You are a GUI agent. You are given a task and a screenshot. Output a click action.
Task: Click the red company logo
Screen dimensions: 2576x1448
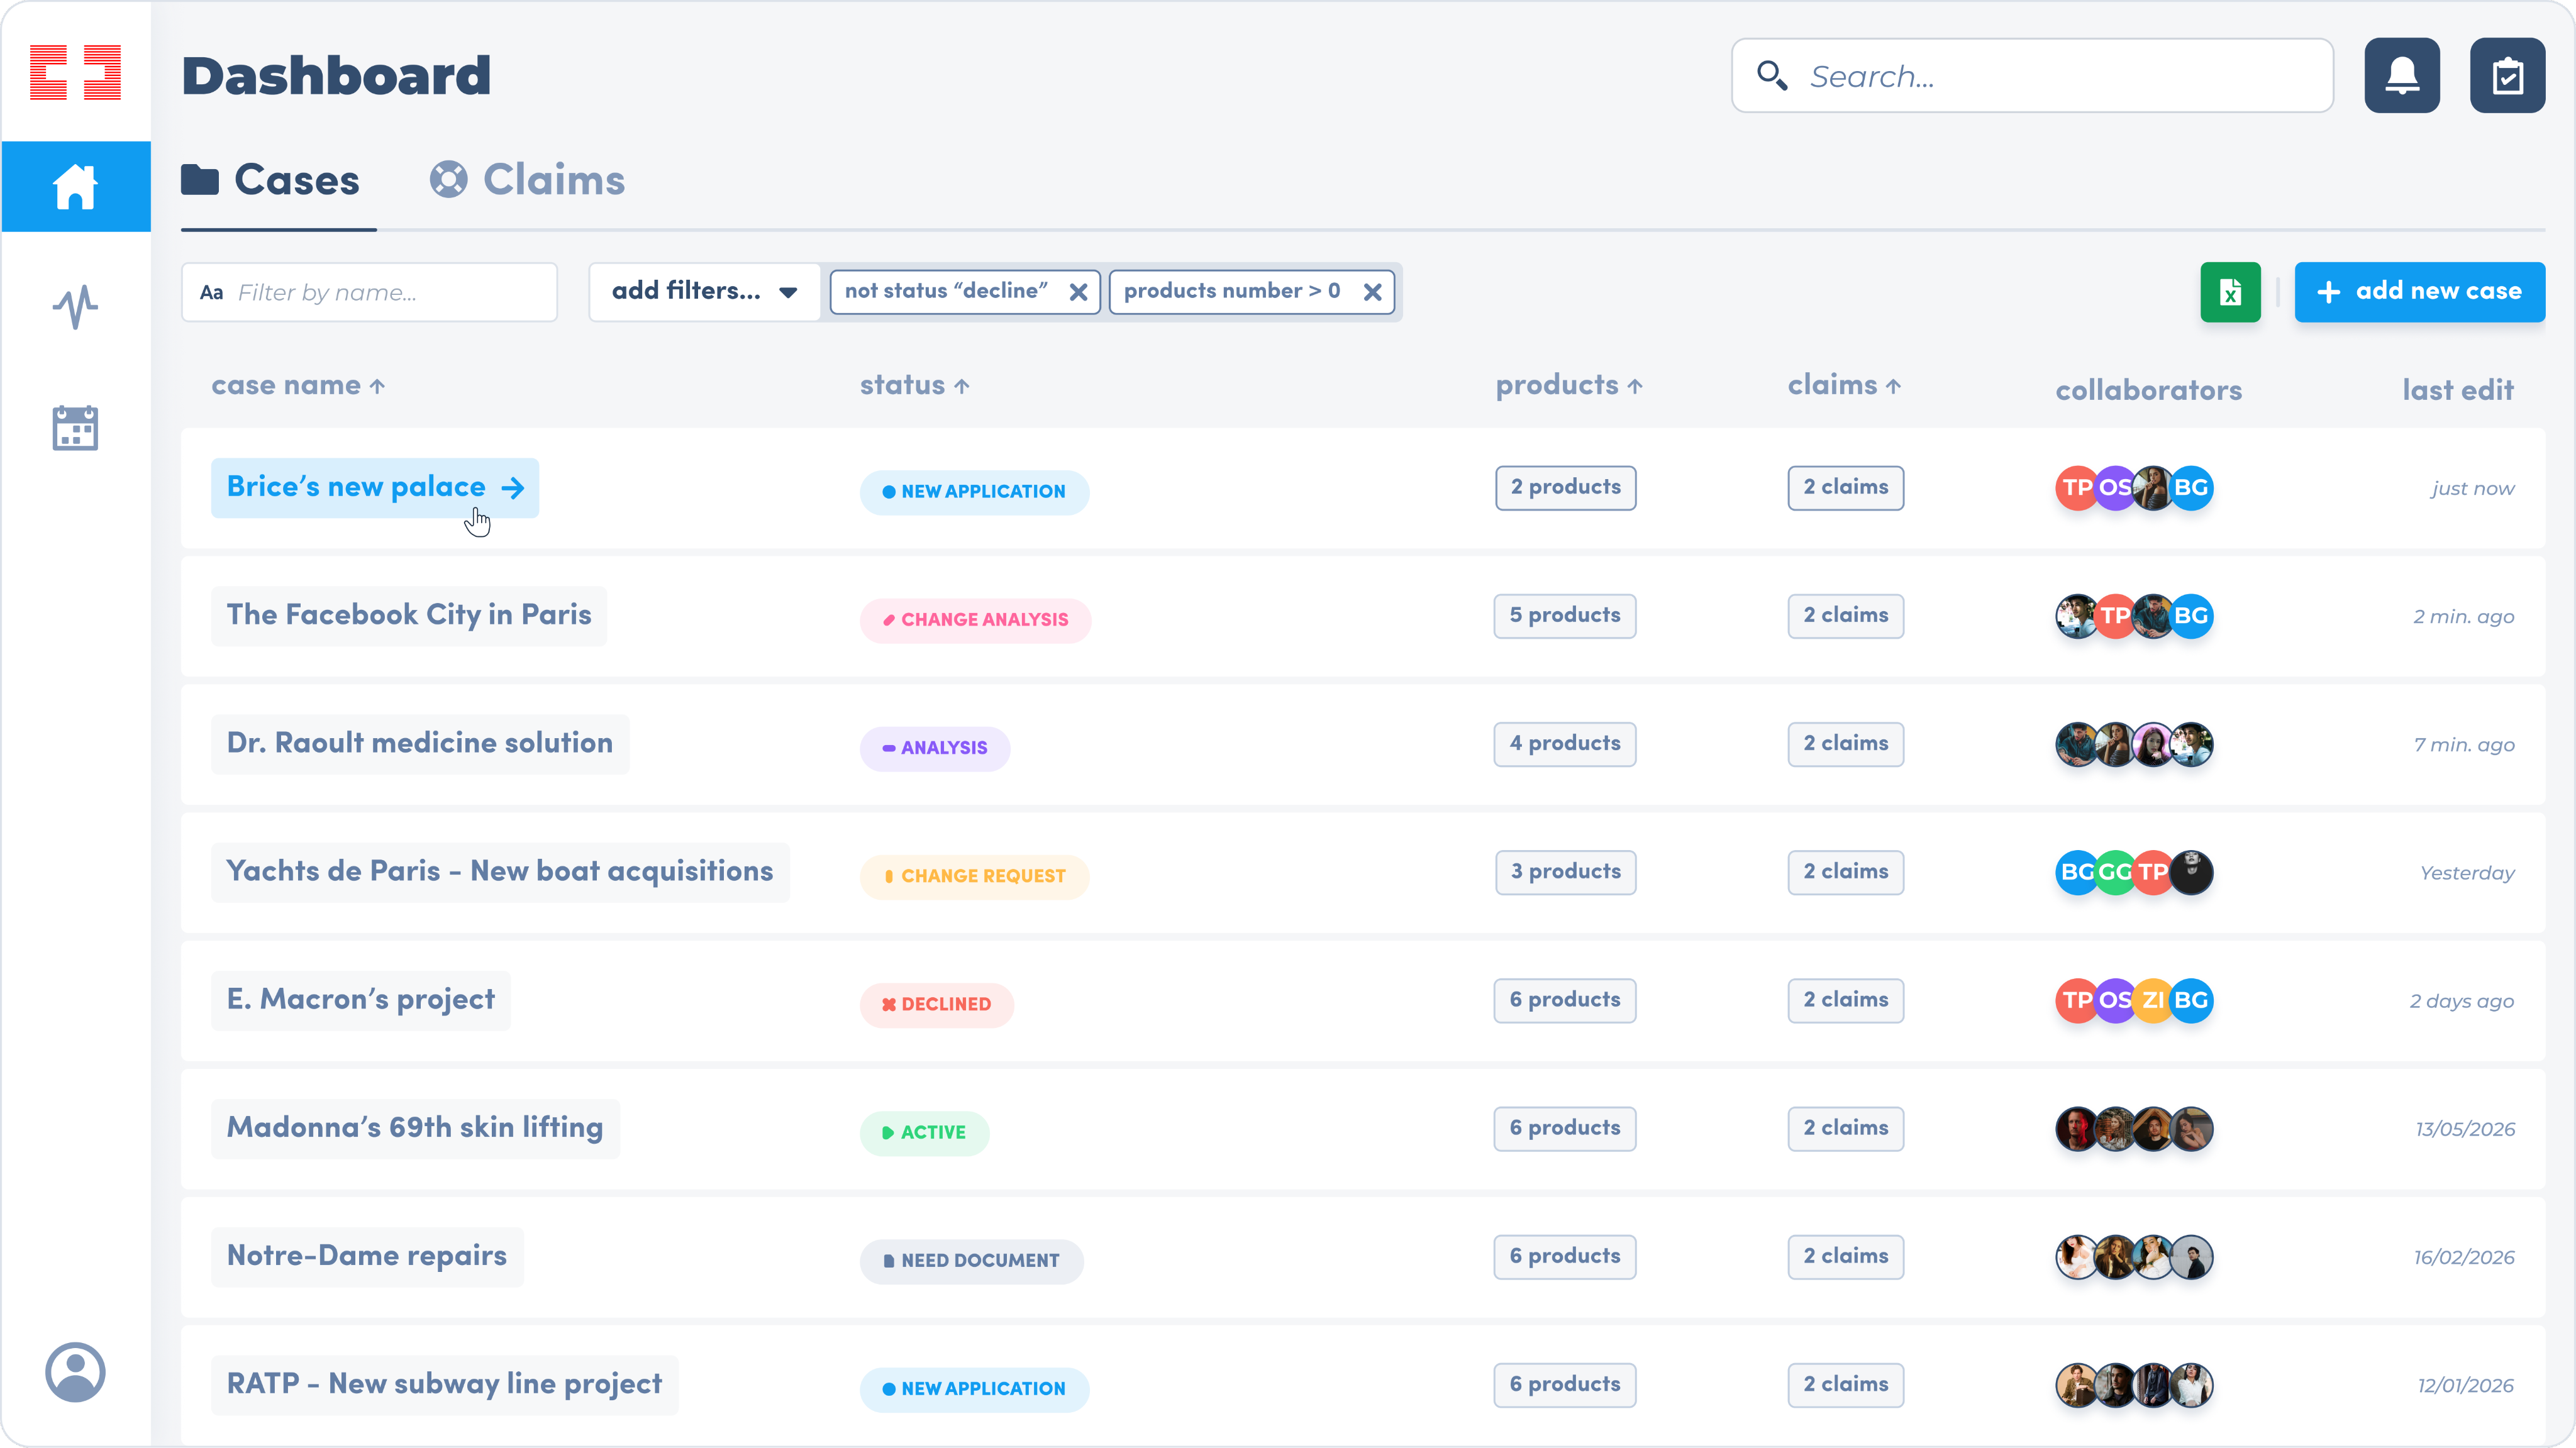(x=76, y=72)
